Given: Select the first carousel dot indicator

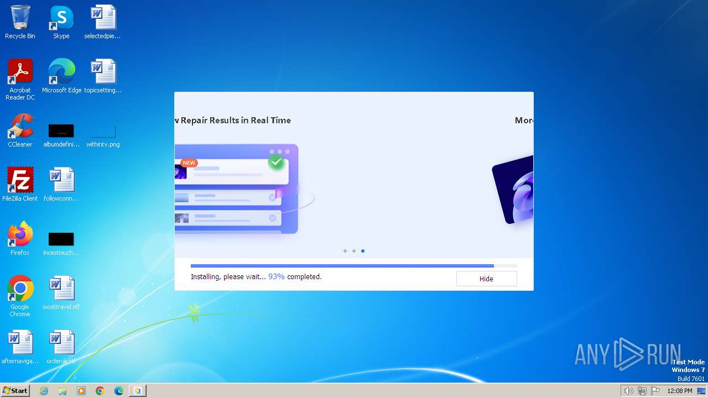Looking at the screenshot, I should tap(345, 251).
